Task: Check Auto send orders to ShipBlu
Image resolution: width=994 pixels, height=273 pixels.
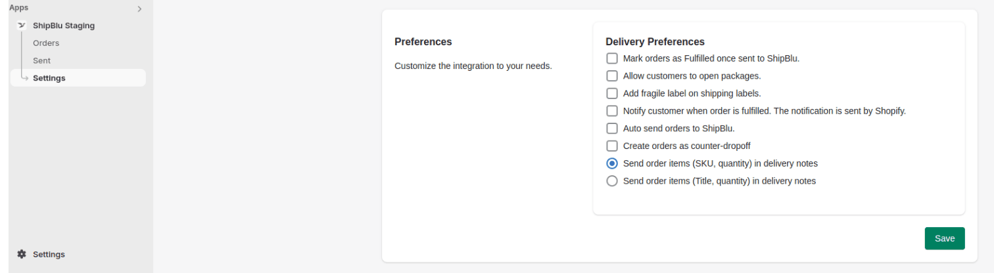Action: 612,128
